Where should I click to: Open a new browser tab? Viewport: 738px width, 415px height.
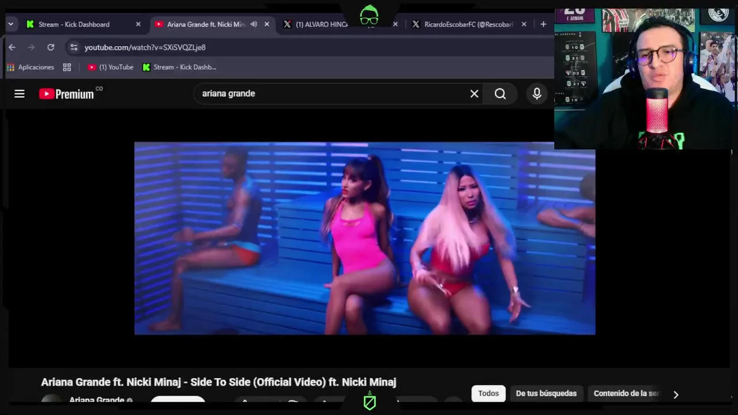click(x=543, y=24)
